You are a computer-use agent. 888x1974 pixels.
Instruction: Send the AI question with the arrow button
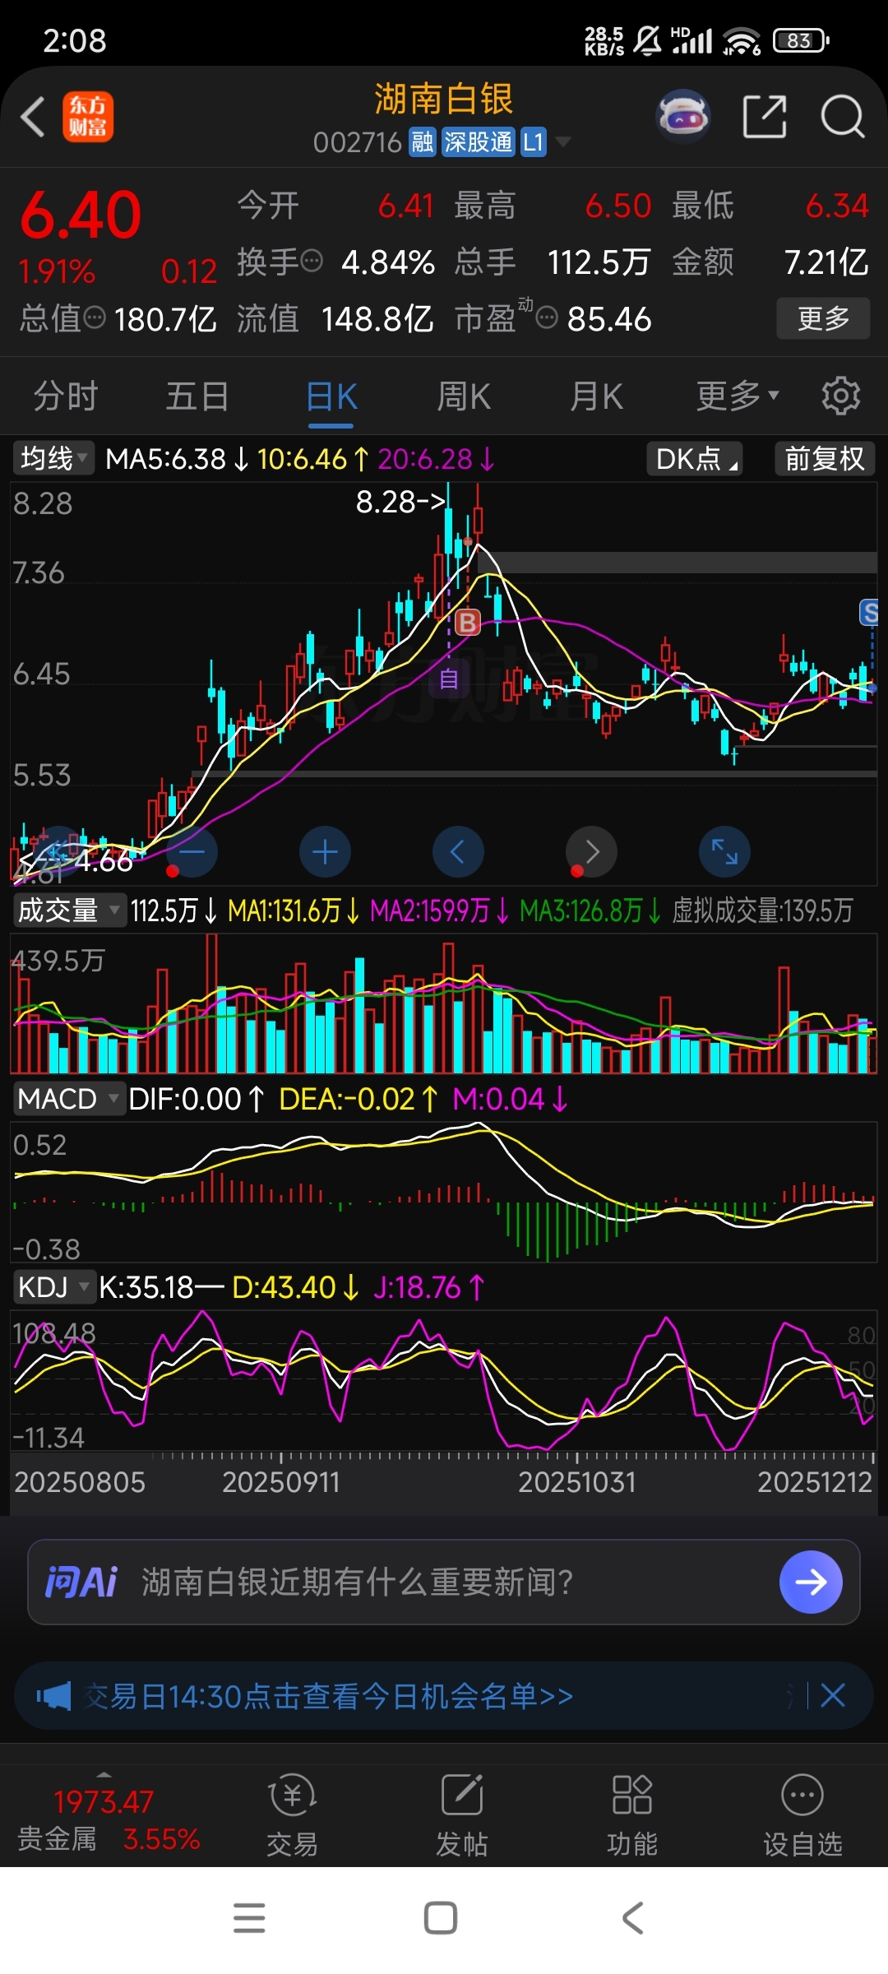(811, 1582)
